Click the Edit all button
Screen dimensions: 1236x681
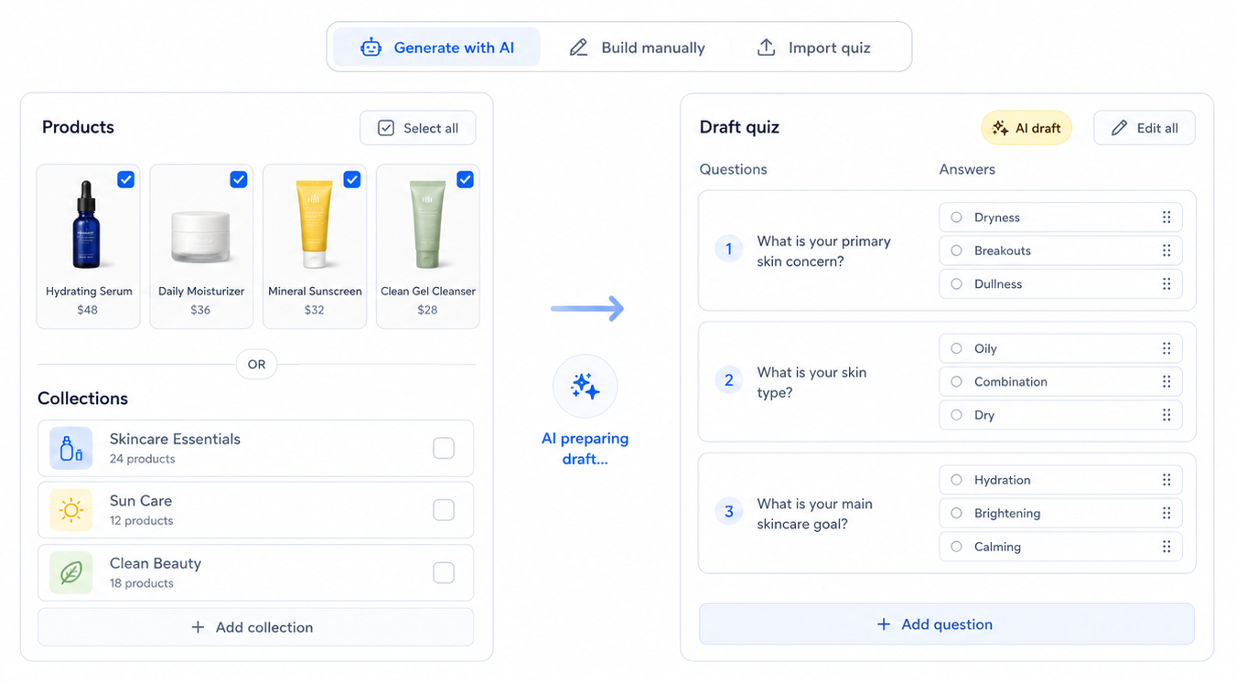[x=1145, y=128]
